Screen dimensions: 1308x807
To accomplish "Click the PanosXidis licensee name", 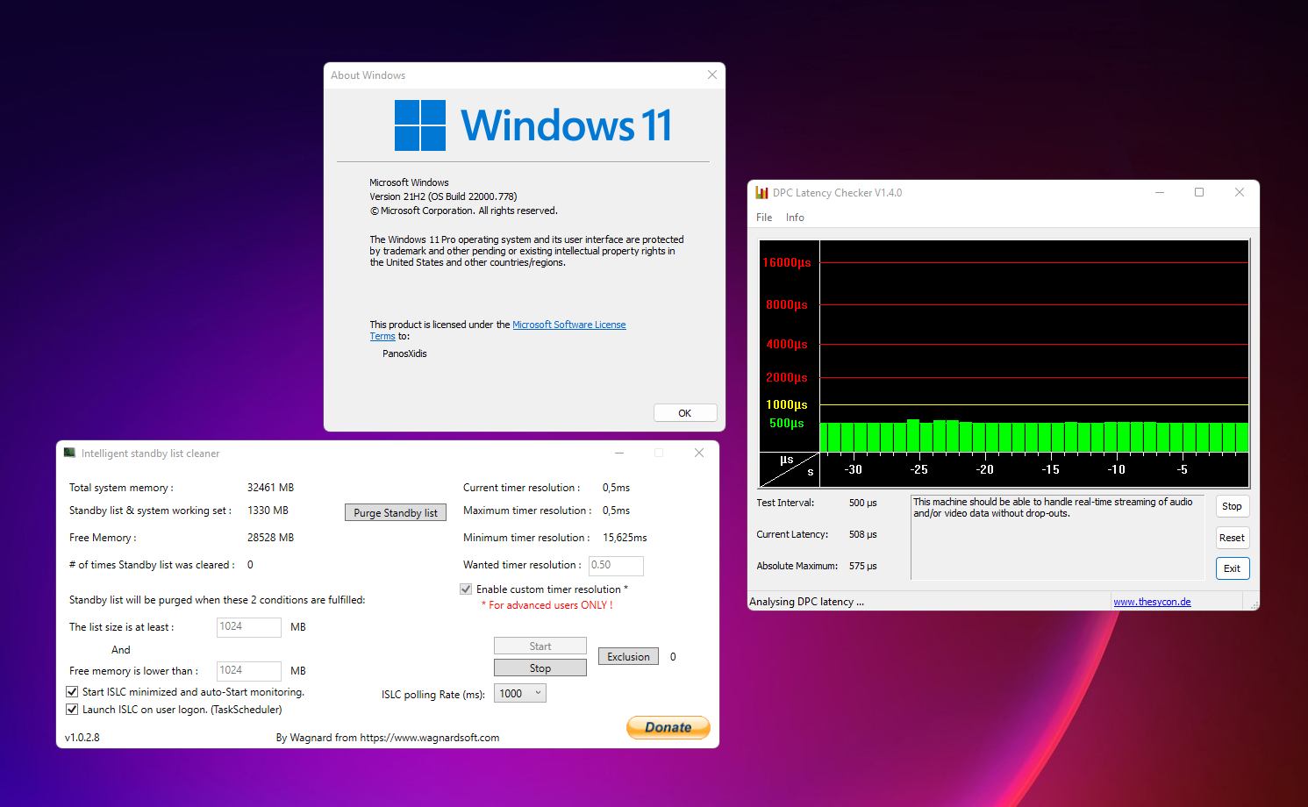I will (x=404, y=354).
